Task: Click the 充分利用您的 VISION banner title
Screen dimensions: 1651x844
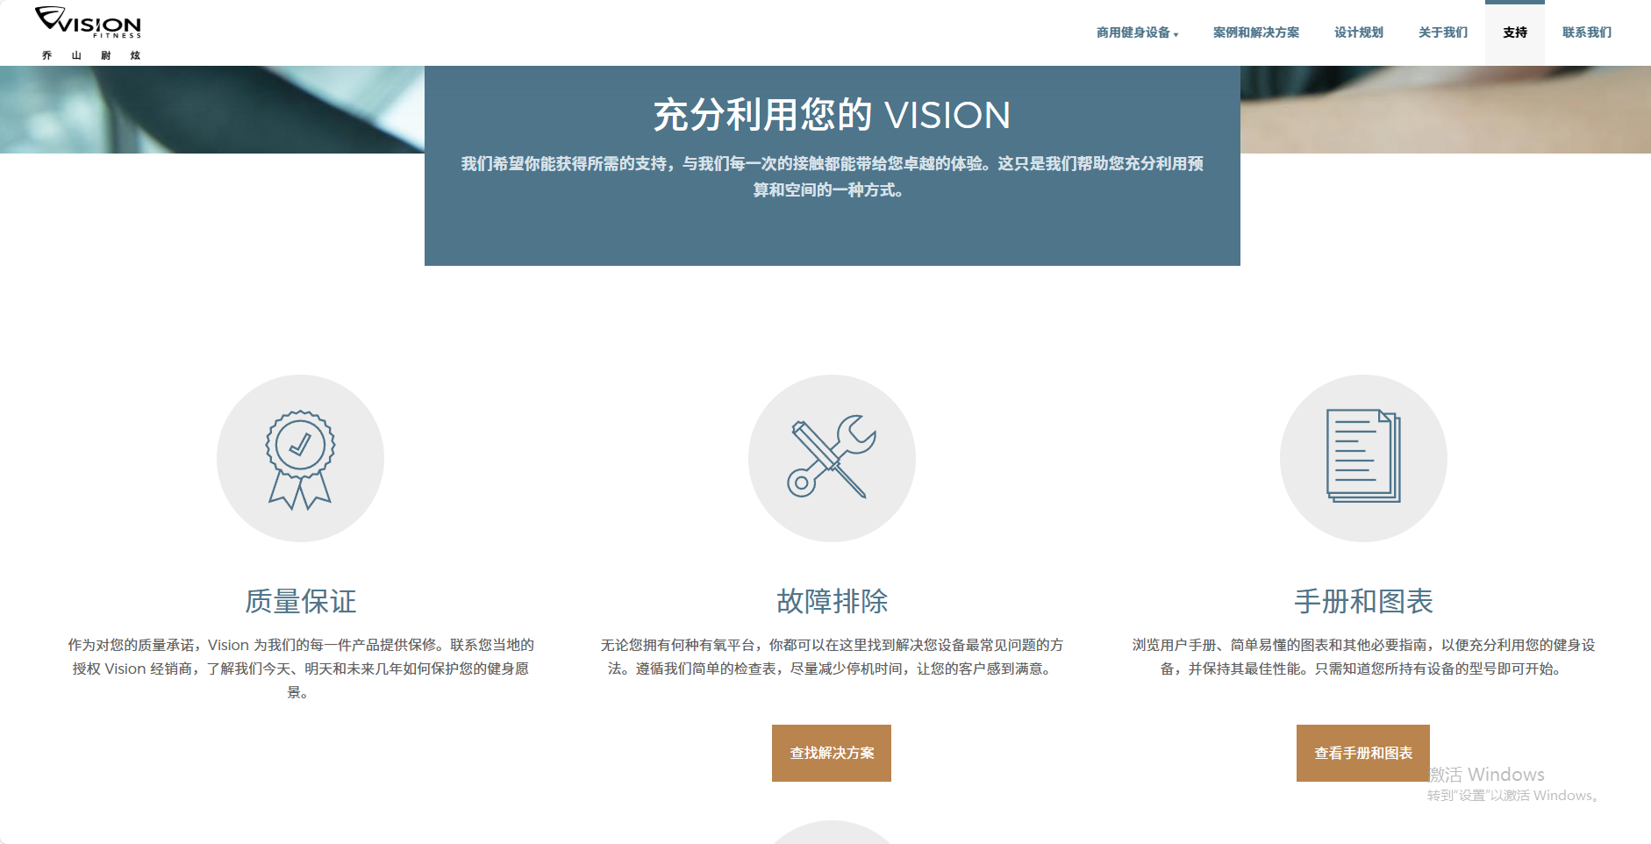Action: point(832,115)
